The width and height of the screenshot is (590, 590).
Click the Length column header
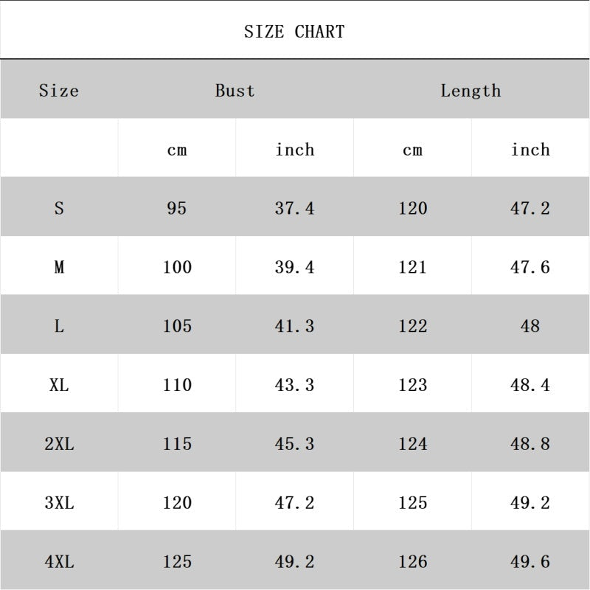471,91
